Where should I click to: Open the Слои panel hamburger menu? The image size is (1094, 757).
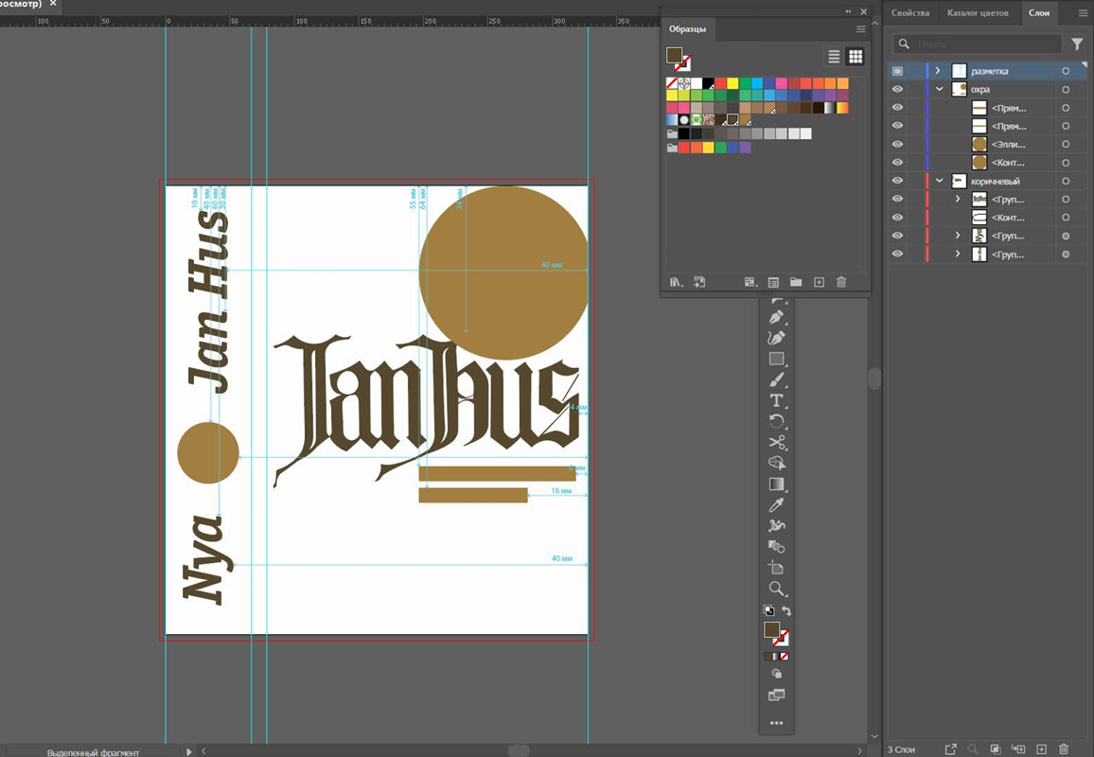tap(1083, 12)
